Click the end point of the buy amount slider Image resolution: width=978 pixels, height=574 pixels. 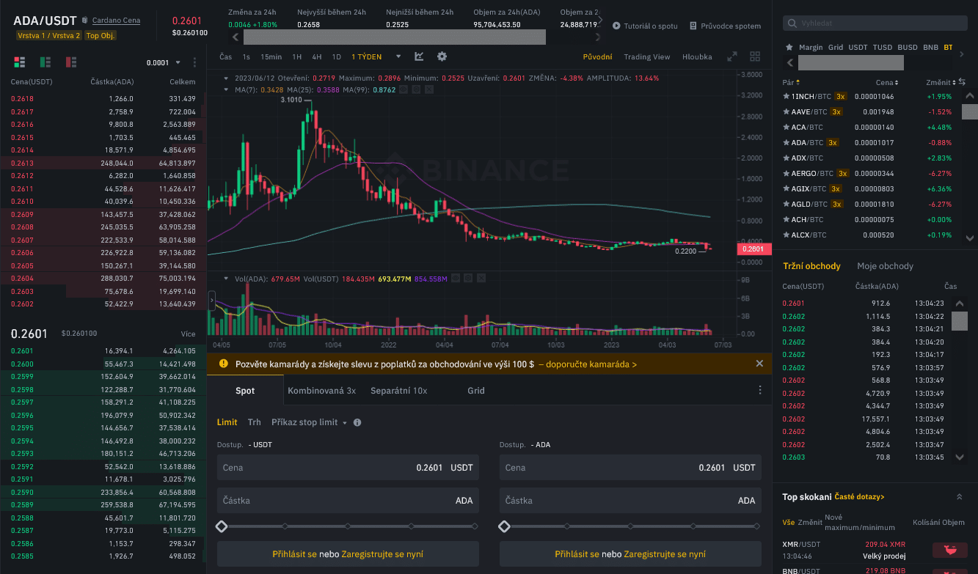click(475, 526)
